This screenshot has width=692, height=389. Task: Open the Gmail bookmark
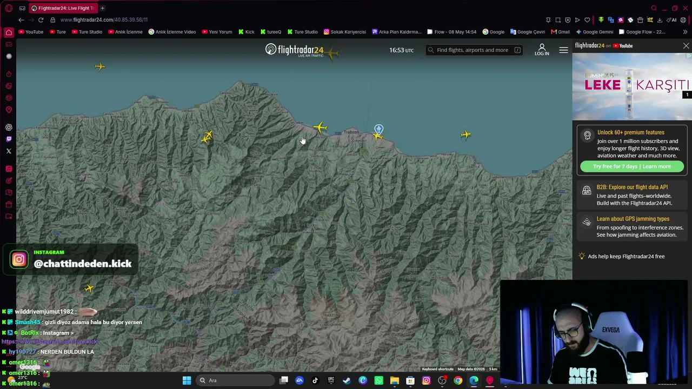pos(560,32)
